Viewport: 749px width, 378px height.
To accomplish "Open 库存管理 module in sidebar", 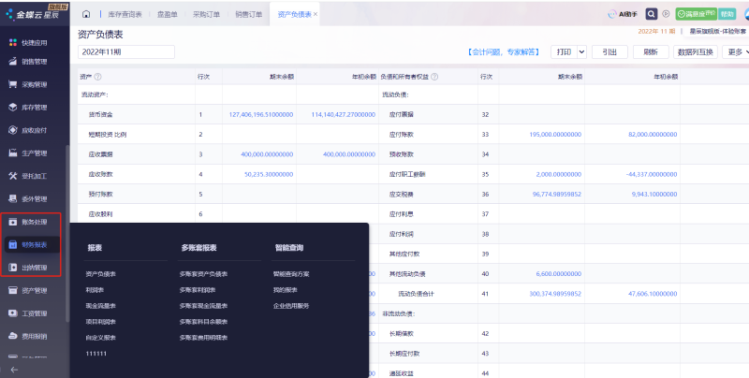I will [29, 108].
